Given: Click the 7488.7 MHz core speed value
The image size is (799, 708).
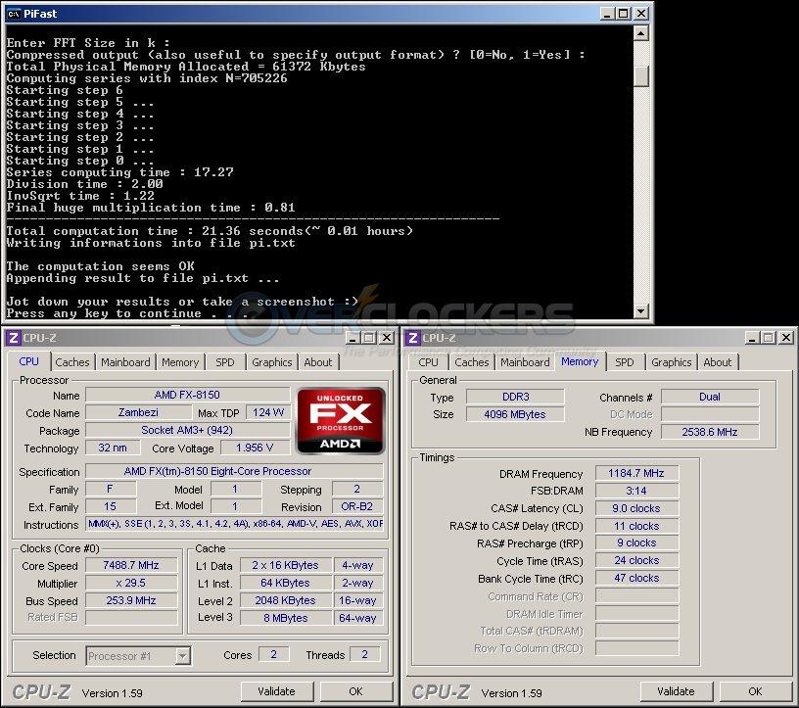Looking at the screenshot, I should (x=131, y=565).
